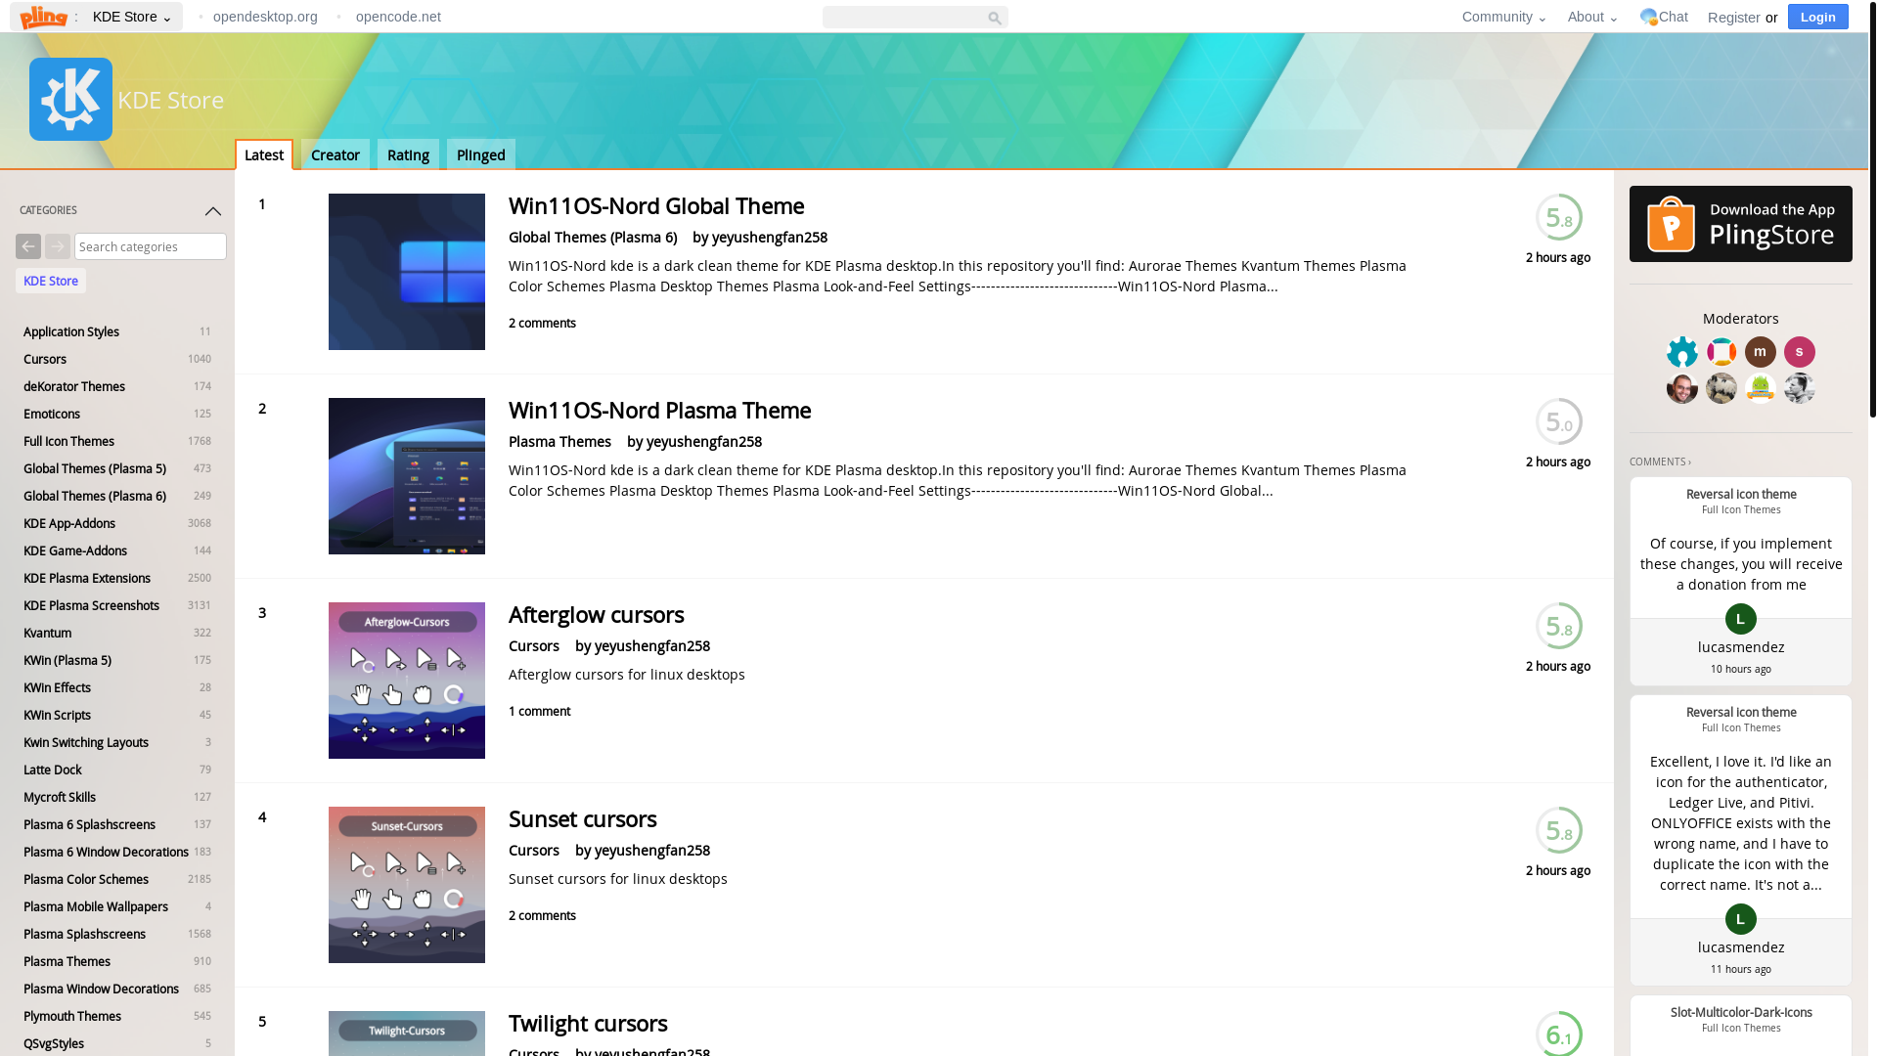The image size is (1878, 1056).
Task: Open Slot-Multicolor-Dark-Icons comment title
Action: pyautogui.click(x=1740, y=1013)
